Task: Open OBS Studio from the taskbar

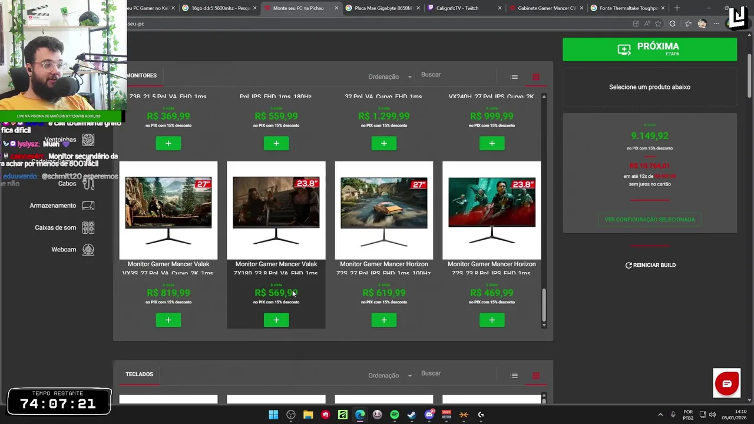Action: point(291,415)
